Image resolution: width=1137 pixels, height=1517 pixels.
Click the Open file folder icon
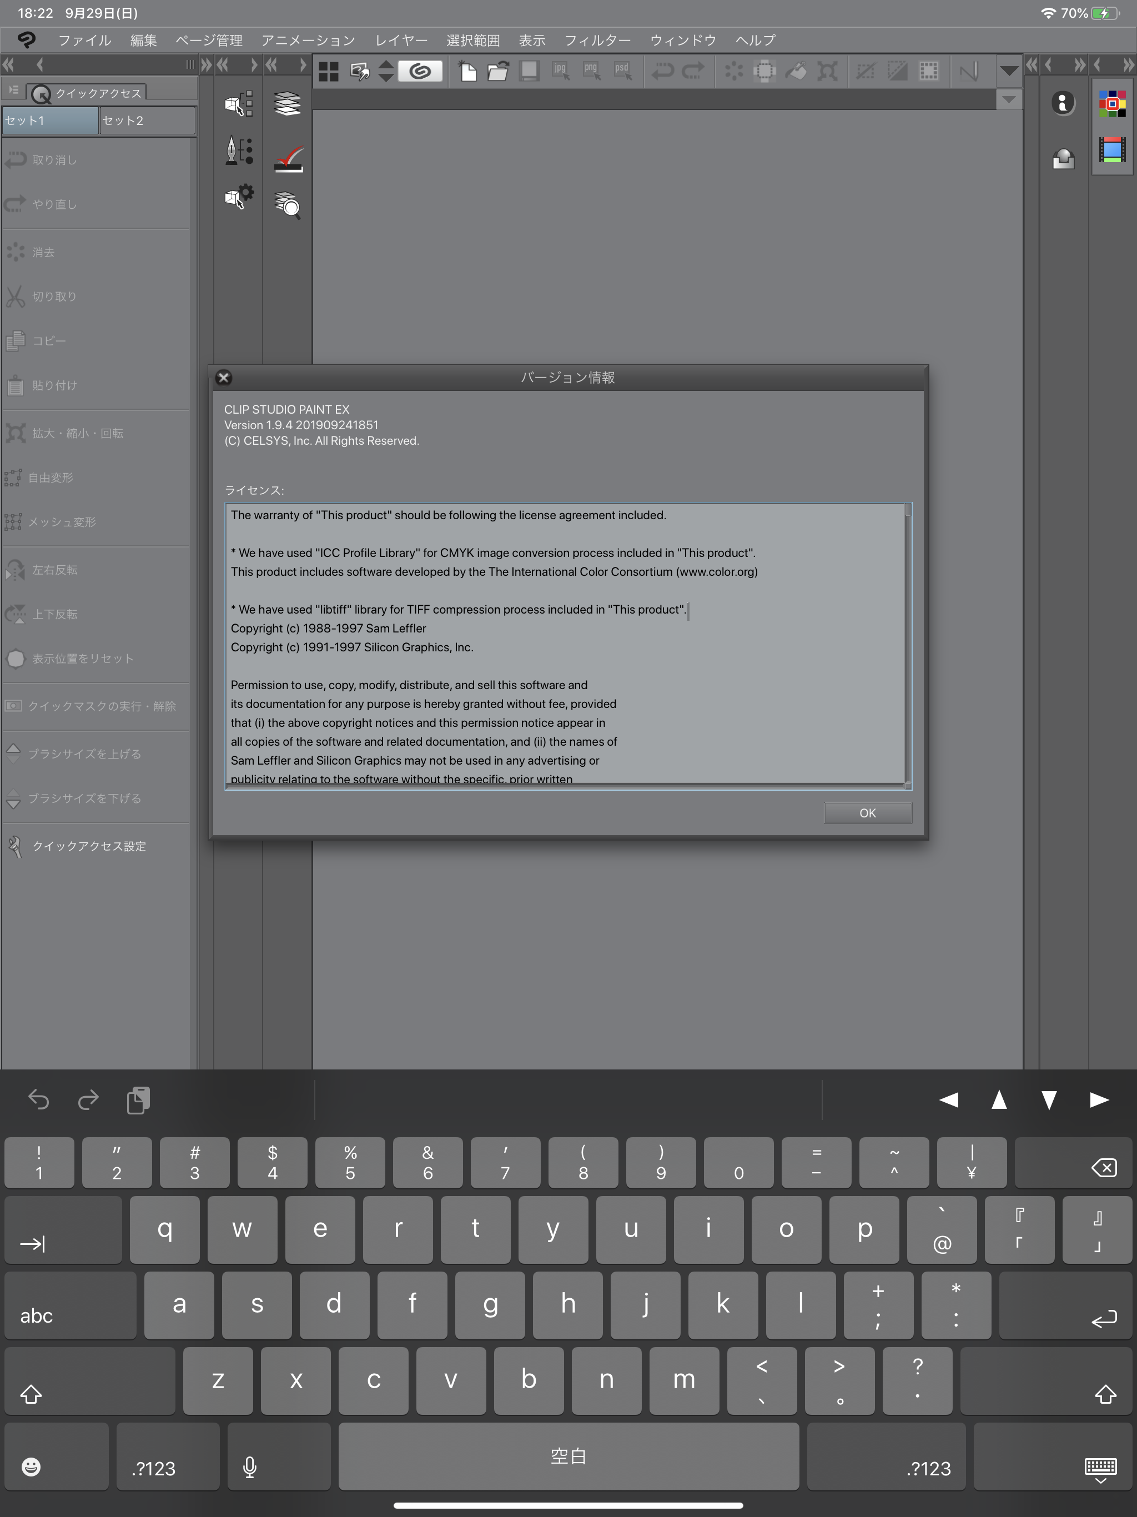[x=499, y=71]
